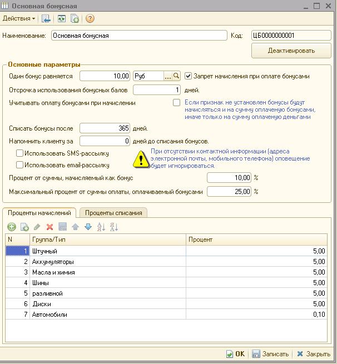Enable Учитывать оплату бонусами при начислении checkbox
337x364 pixels.
coord(176,103)
